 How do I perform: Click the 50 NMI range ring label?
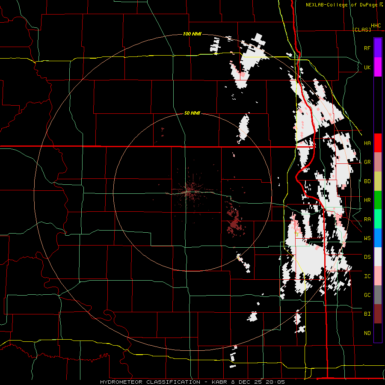pyautogui.click(x=192, y=113)
